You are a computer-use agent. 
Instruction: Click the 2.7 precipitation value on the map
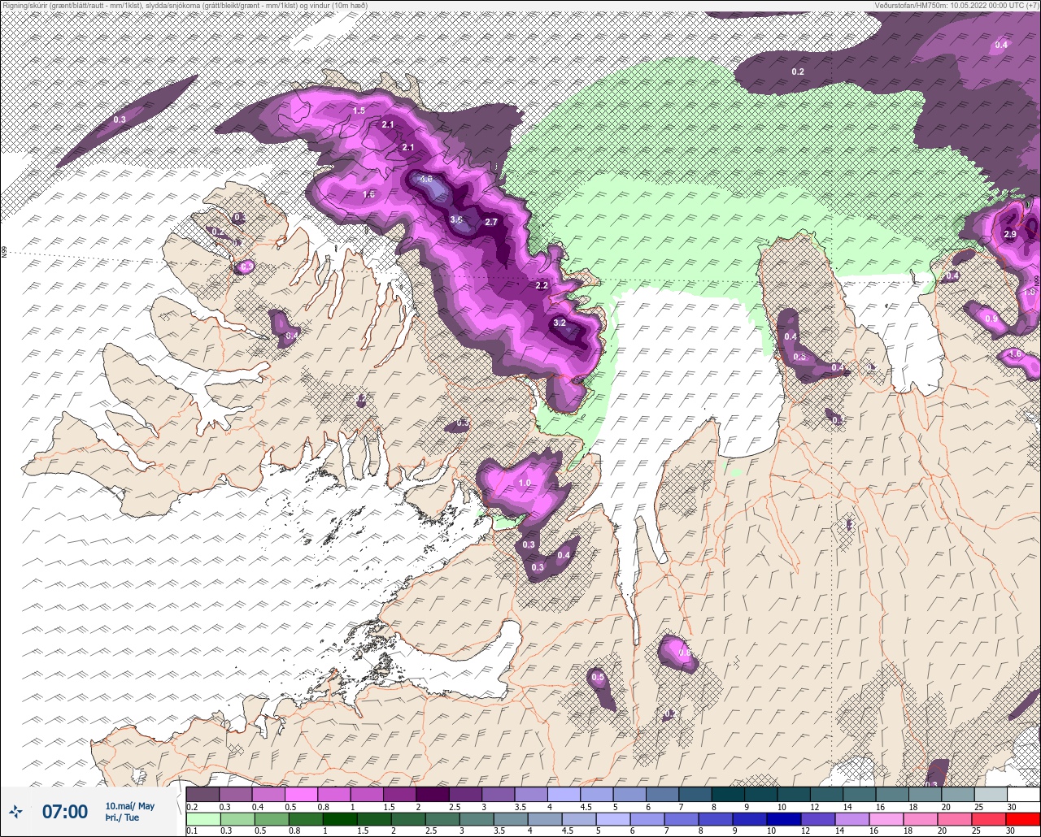491,222
